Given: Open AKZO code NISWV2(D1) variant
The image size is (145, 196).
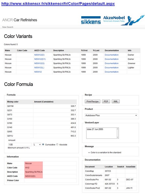Looking at the screenshot, I should (40, 59).
